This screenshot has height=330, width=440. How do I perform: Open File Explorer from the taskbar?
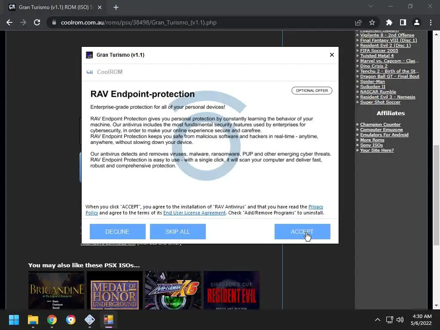[33, 320]
